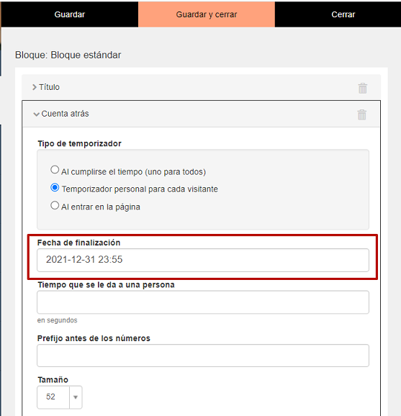Screen dimensions: 401x416
Task: Focus the 'Tiempo que se le da a una persona' field
Action: pos(203,302)
